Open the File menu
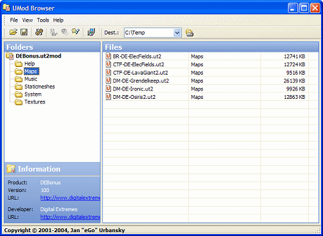Image resolution: width=323 pixels, height=236 pixels. click(14, 20)
